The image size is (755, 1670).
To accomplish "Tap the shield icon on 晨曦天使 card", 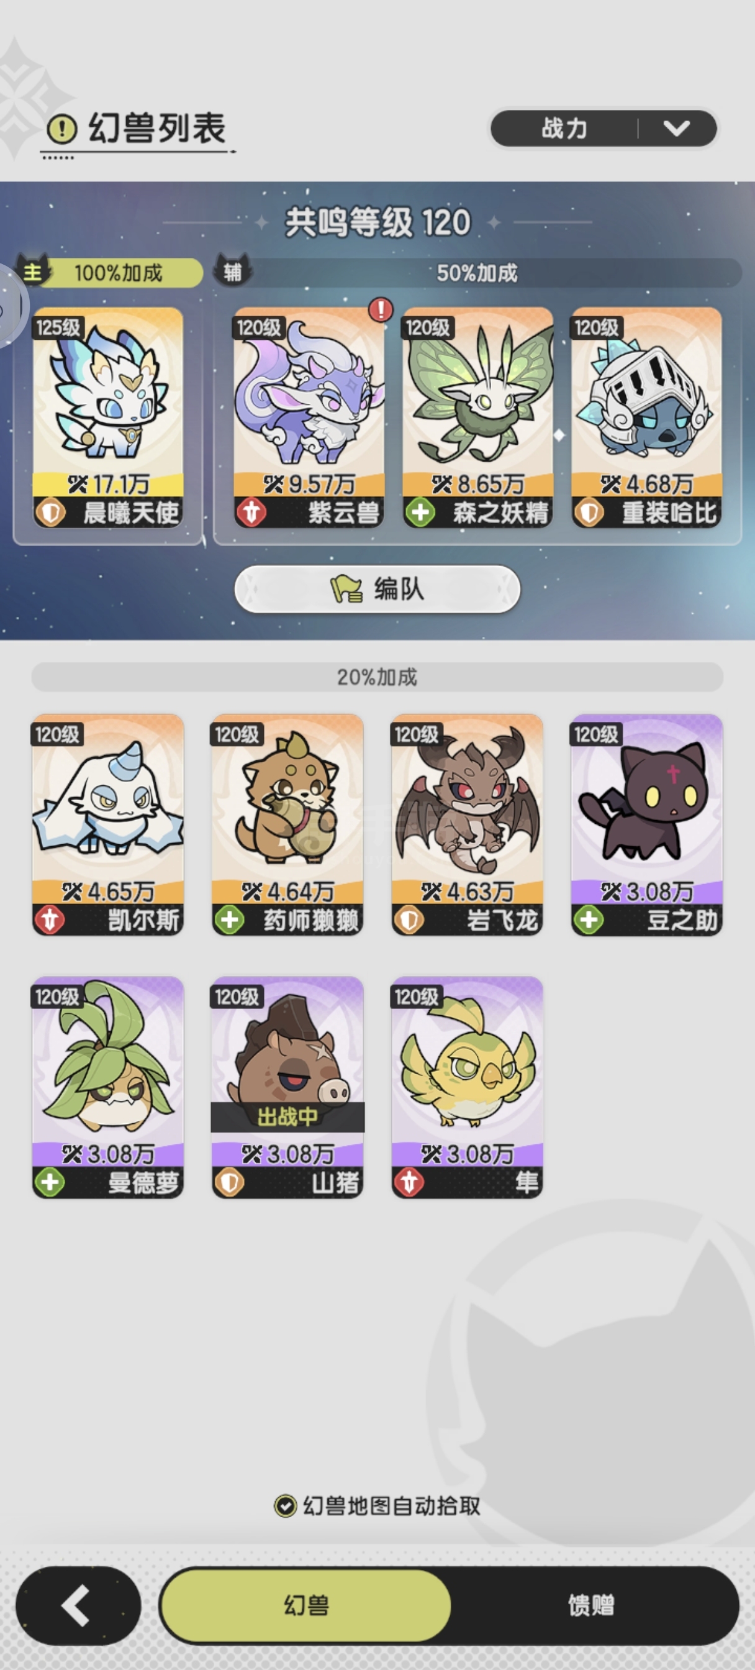I will (x=50, y=512).
